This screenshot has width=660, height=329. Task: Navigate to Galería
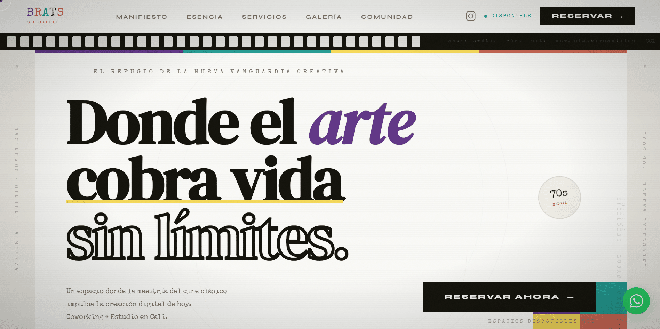[324, 17]
